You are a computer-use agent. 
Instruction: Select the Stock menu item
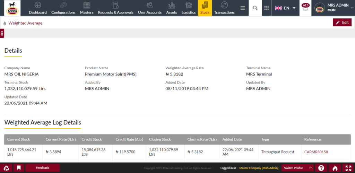[x=205, y=8]
